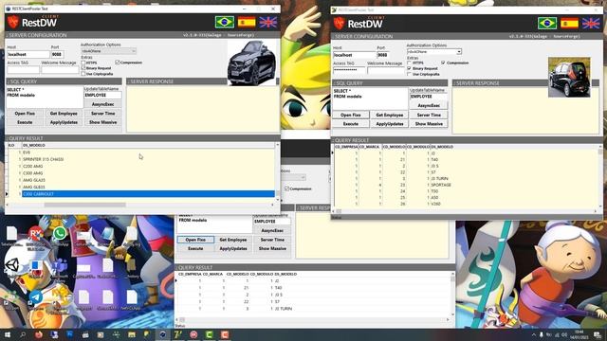607x341 pixels.
Task: Click Host field in left window
Action: click(x=28, y=55)
